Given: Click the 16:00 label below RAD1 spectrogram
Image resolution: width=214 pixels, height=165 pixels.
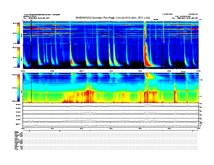Looking at the screenshot, I should click(140, 71).
